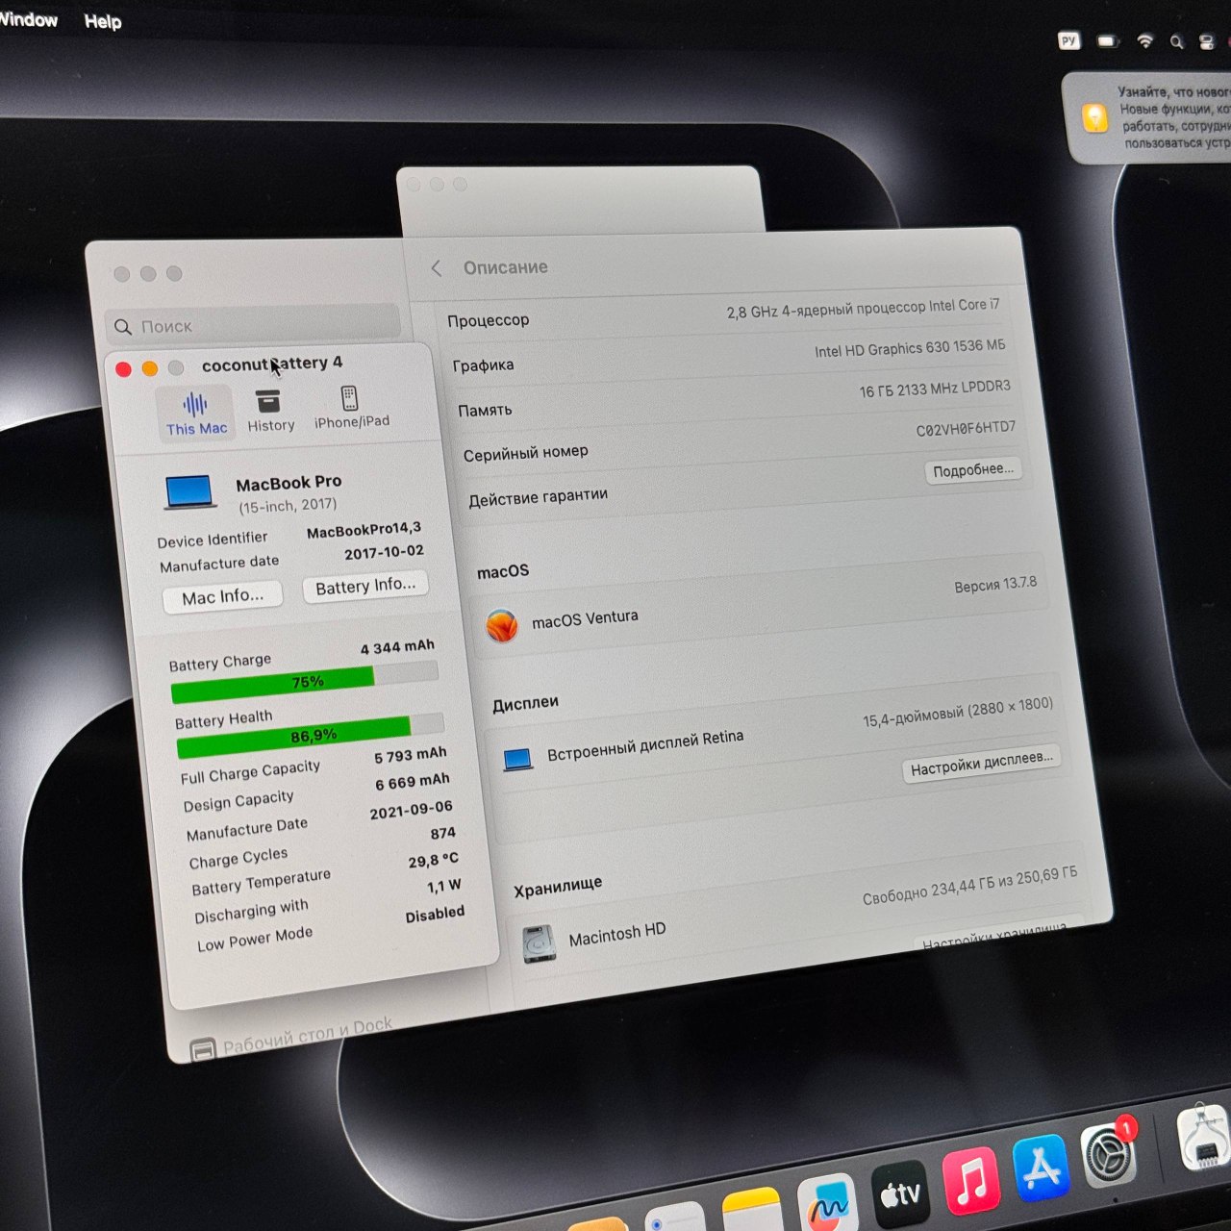
Task: Open the Window menu
Action: 27,20
